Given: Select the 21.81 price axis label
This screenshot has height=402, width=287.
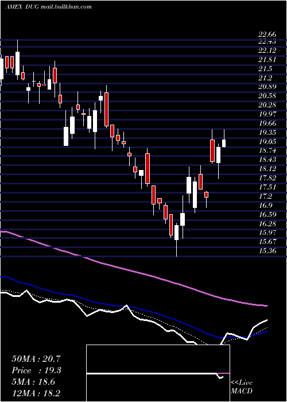Looking at the screenshot, I should (267, 60).
